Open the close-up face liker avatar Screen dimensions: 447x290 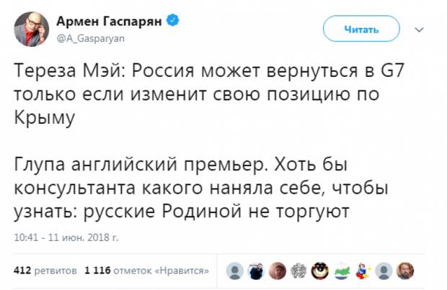click(x=278, y=271)
